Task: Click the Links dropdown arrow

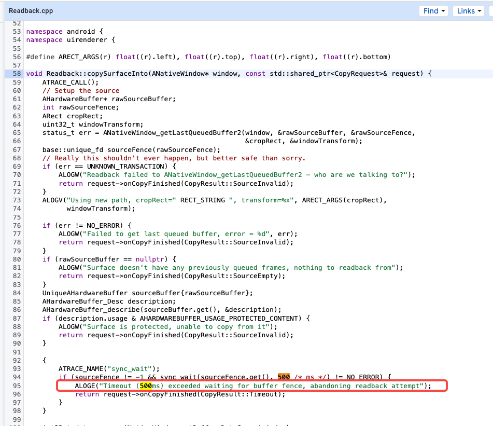Action: click(479, 11)
